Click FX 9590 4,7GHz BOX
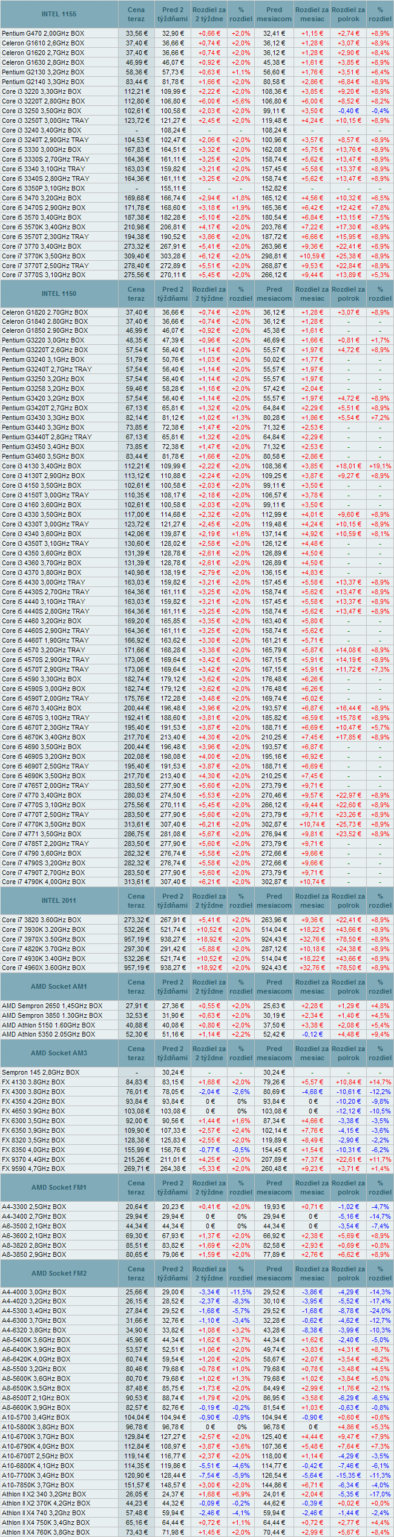The width and height of the screenshot is (394, 1537). 33,1168
